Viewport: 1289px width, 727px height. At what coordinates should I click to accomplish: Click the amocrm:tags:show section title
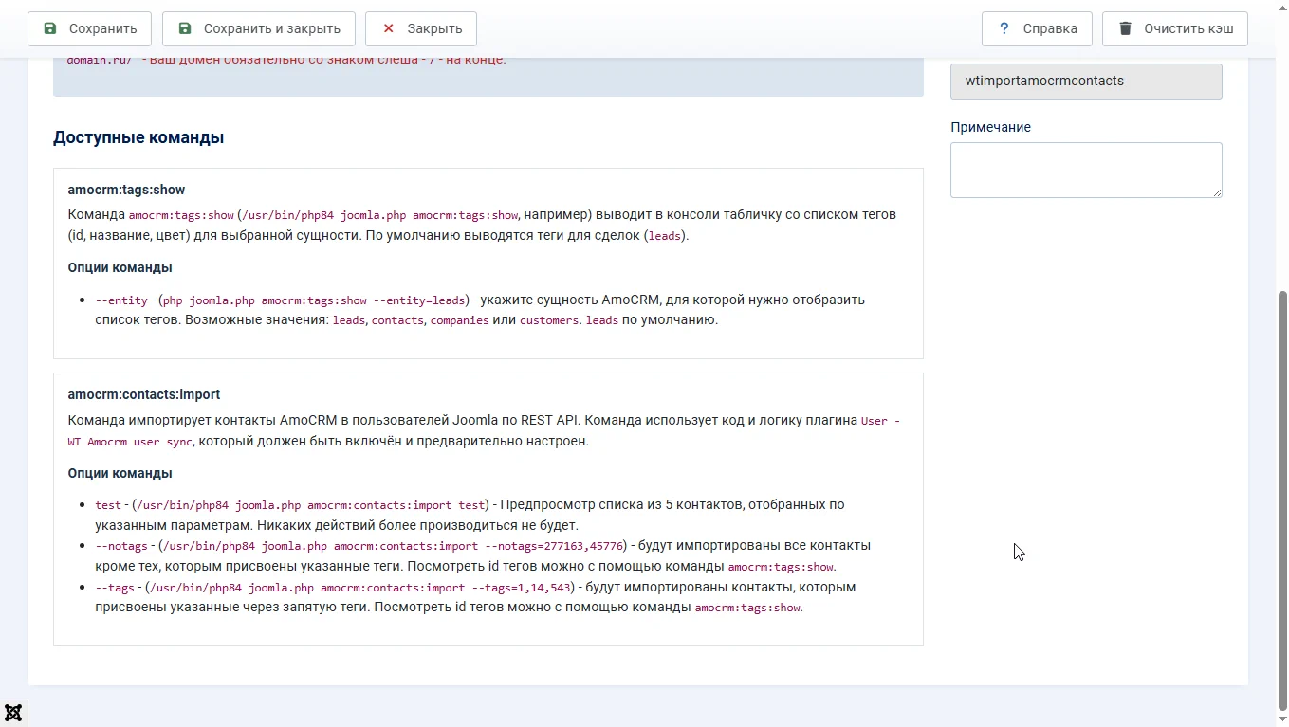point(126,190)
